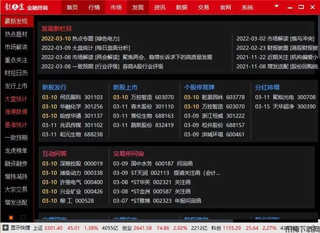
Task: Click 国中水务 600187 问询函 row
Action: click(x=153, y=164)
